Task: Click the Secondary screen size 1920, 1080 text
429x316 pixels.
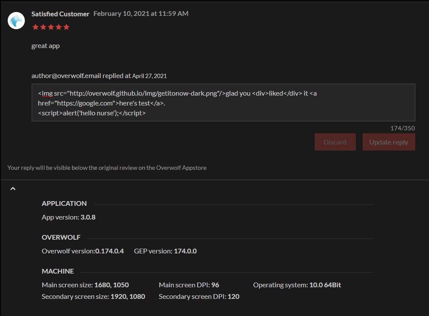Action: [93, 297]
